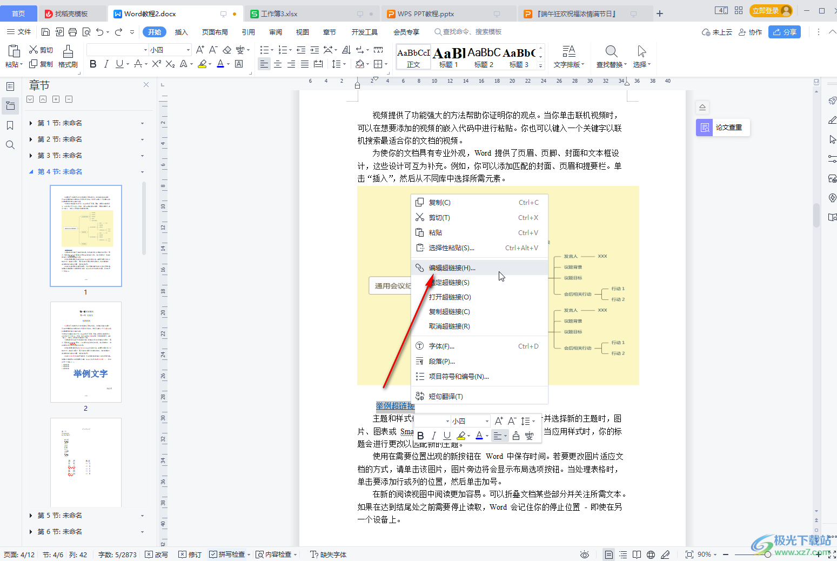Clear formatting with the eraser icon
This screenshot has width=837, height=561.
point(227,50)
